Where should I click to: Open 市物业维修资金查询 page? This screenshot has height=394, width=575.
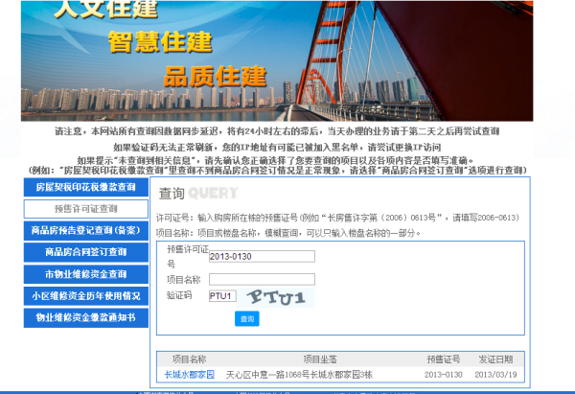(x=86, y=274)
